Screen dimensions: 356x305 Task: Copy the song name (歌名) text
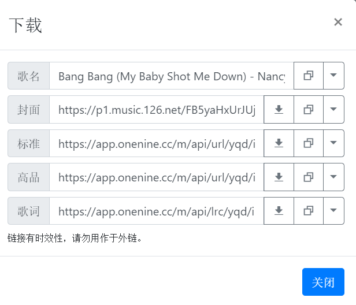coord(309,76)
